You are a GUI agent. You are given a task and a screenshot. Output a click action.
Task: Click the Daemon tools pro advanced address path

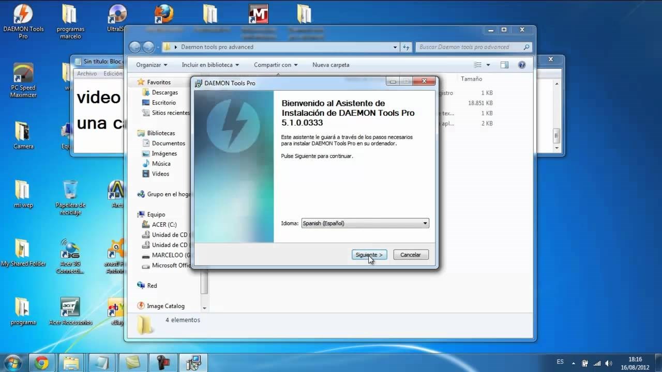tap(217, 47)
